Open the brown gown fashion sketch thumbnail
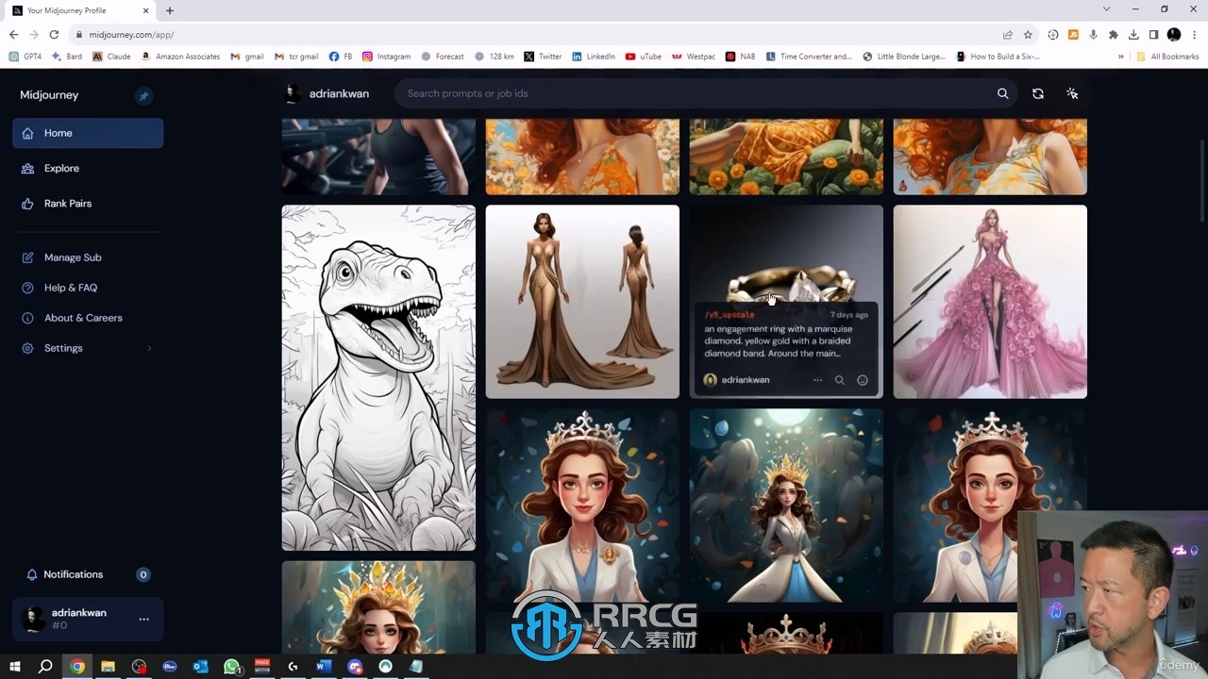1208x679 pixels. [582, 302]
